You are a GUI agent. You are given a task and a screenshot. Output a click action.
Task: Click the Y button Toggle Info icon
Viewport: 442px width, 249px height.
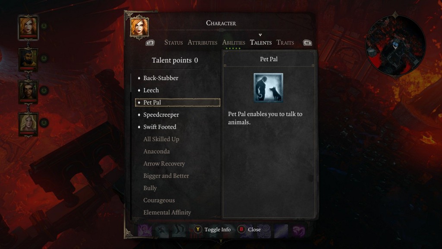click(198, 229)
